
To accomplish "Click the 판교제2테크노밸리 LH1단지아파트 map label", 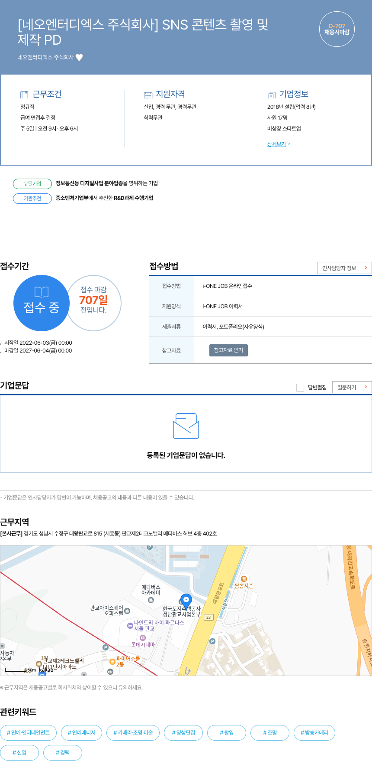I will click(x=63, y=664).
